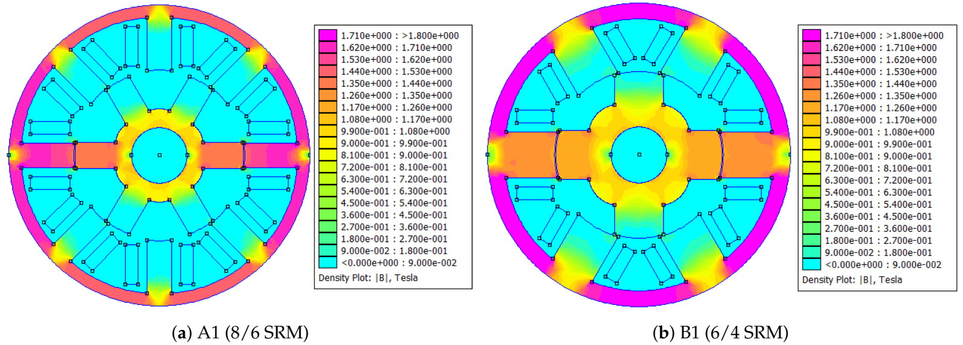Screen dimensions: 963x345
Task: Click the 9.000e-001 : 9.900e-001 swatch in right legend
Action: (811, 144)
